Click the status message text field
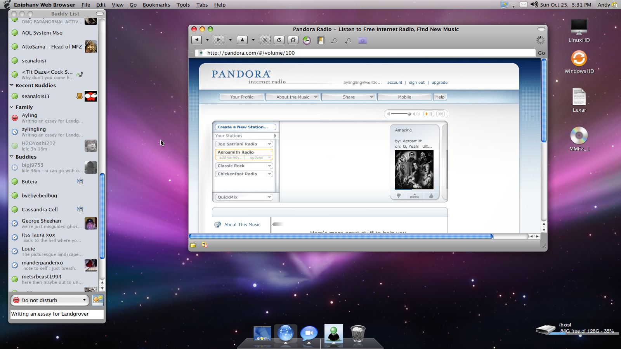 (57, 314)
